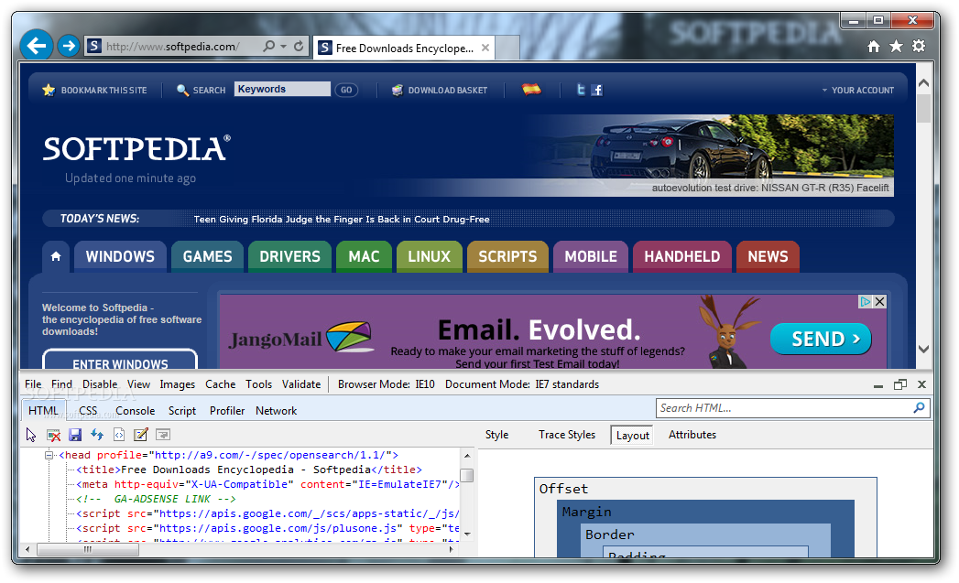Close the Free Downloads Encyclopedia tab
Image resolution: width=959 pixels, height=583 pixels.
pos(485,48)
